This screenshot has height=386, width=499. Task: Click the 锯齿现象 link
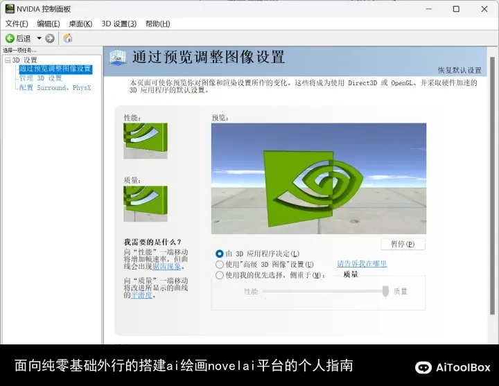[167, 266]
